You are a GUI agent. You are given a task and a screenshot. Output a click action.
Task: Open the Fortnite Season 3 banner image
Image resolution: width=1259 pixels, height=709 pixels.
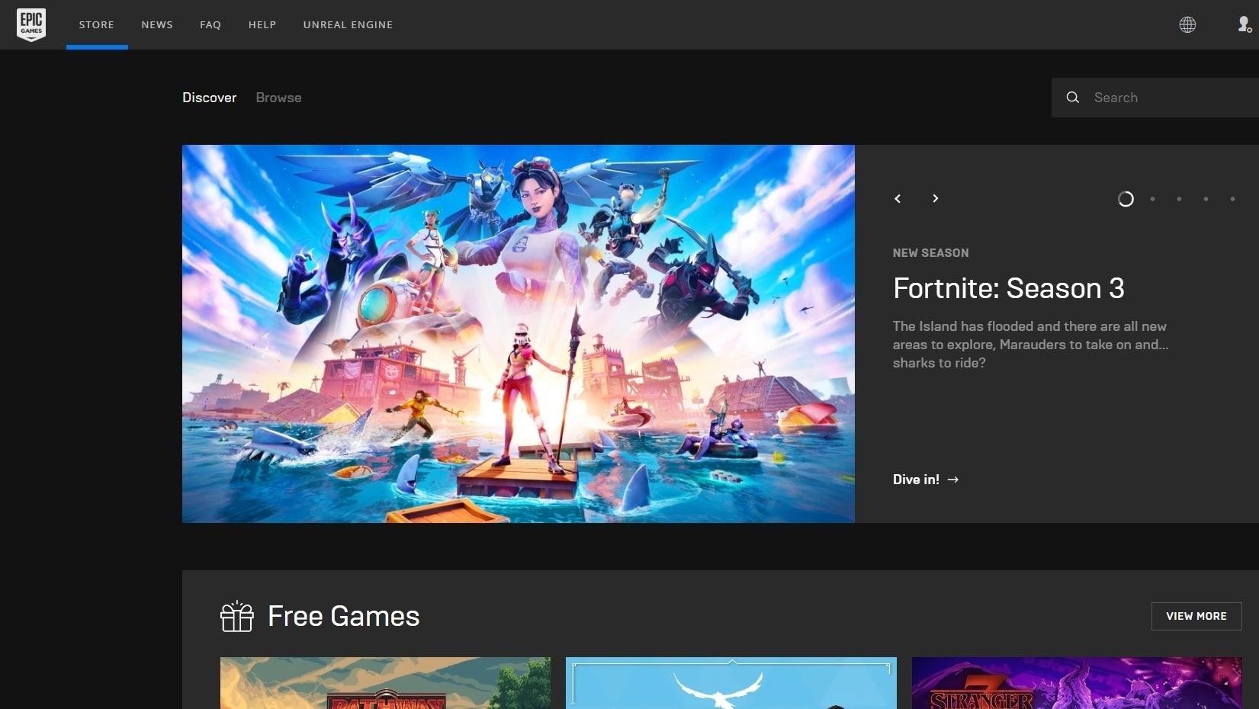click(x=519, y=334)
